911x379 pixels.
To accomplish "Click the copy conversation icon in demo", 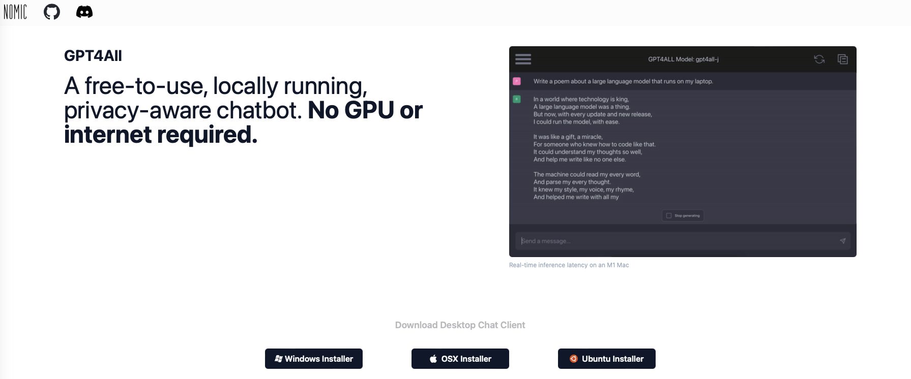I will click(x=842, y=59).
